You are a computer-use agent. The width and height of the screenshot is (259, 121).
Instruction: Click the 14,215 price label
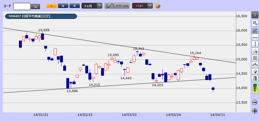coord(94,85)
